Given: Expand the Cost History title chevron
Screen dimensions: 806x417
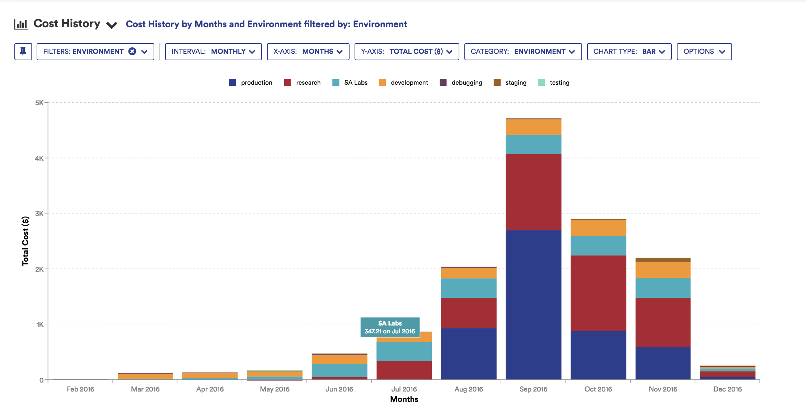Looking at the screenshot, I should point(112,25).
